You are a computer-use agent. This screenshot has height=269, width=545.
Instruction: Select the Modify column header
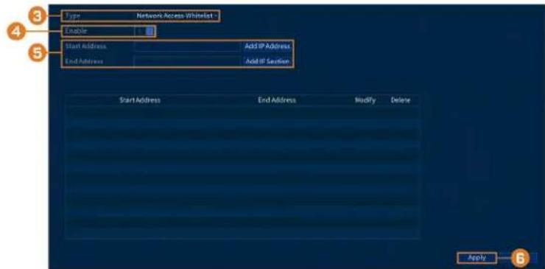click(365, 100)
